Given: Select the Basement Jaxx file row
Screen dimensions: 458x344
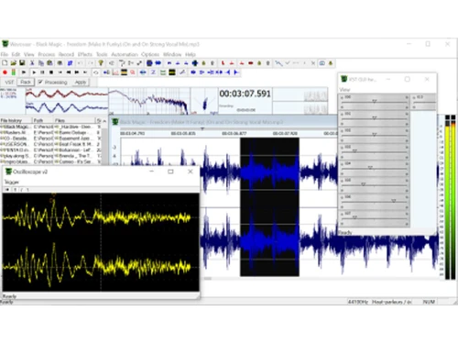Looking at the screenshot, I should click(75, 139).
